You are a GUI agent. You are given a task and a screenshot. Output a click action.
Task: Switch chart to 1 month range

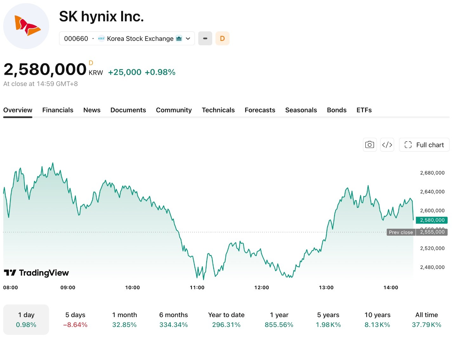click(125, 320)
